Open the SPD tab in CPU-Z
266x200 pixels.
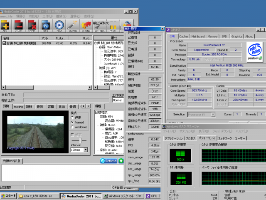(x=224, y=36)
